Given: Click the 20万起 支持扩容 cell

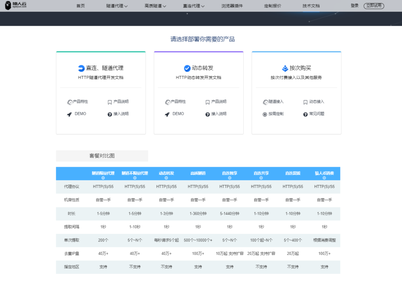Looking at the screenshot, I should coord(261,254).
